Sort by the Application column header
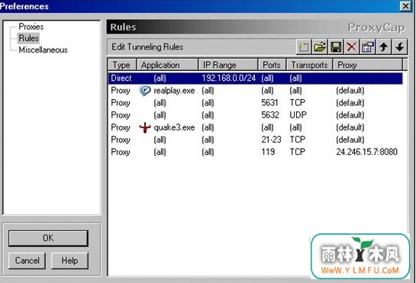 pos(167,65)
